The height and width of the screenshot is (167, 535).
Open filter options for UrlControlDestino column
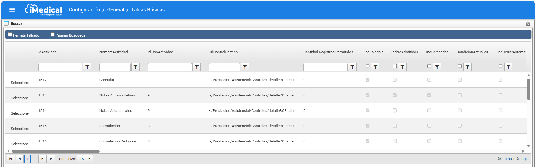coord(245,67)
